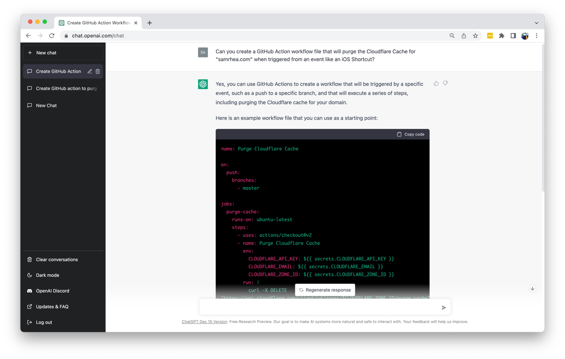Open ChatGPT Dec 15 Version link

click(204, 322)
